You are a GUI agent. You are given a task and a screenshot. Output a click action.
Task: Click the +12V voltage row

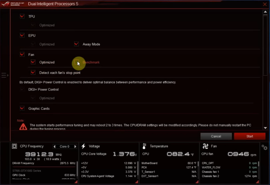point(109,163)
